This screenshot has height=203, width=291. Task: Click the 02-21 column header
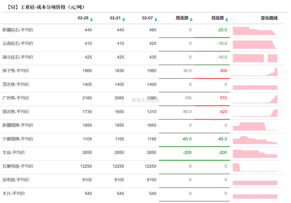click(x=115, y=18)
